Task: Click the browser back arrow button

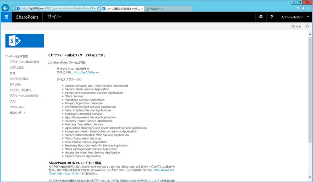Action: (x=5, y=8)
